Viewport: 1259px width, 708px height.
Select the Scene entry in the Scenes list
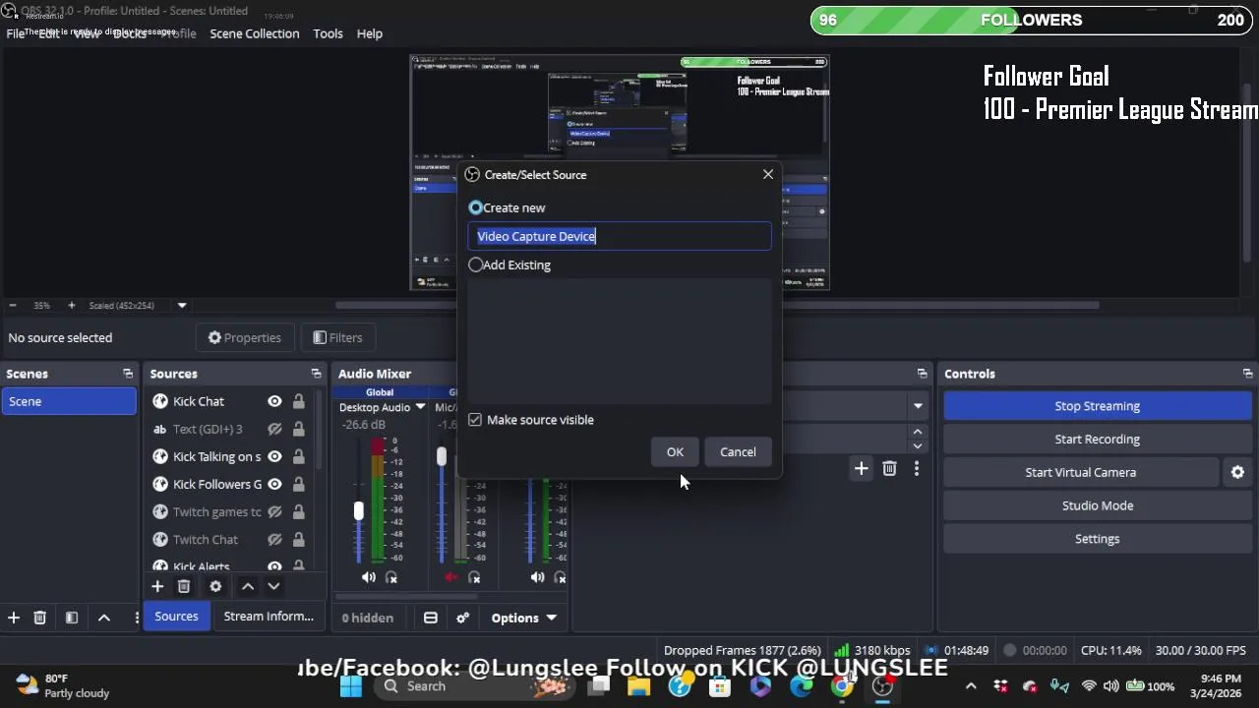click(x=69, y=401)
